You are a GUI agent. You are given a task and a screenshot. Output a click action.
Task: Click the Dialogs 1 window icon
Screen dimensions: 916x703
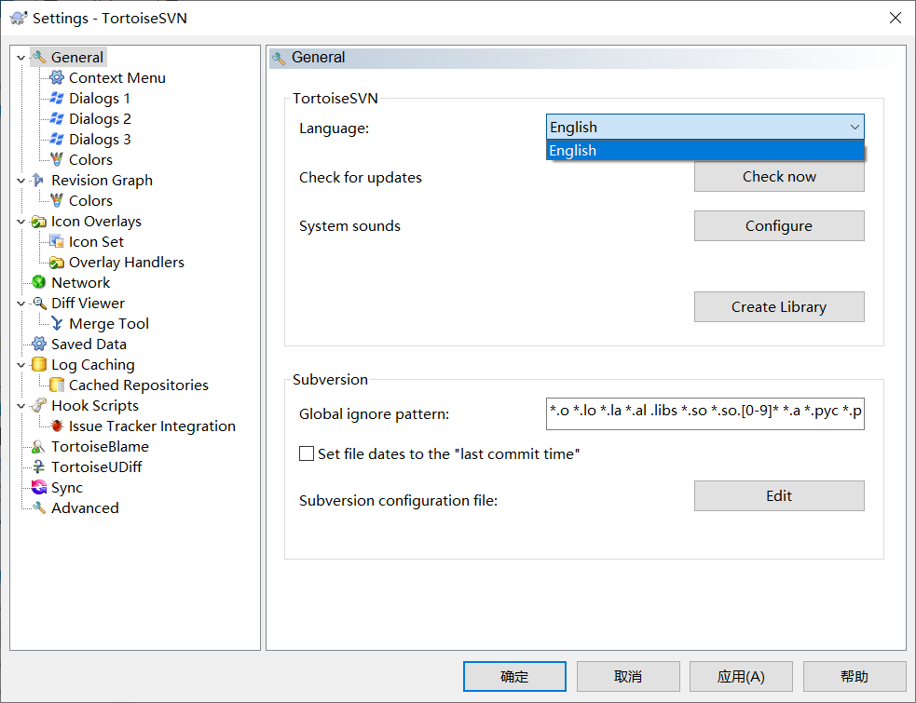coord(57,98)
